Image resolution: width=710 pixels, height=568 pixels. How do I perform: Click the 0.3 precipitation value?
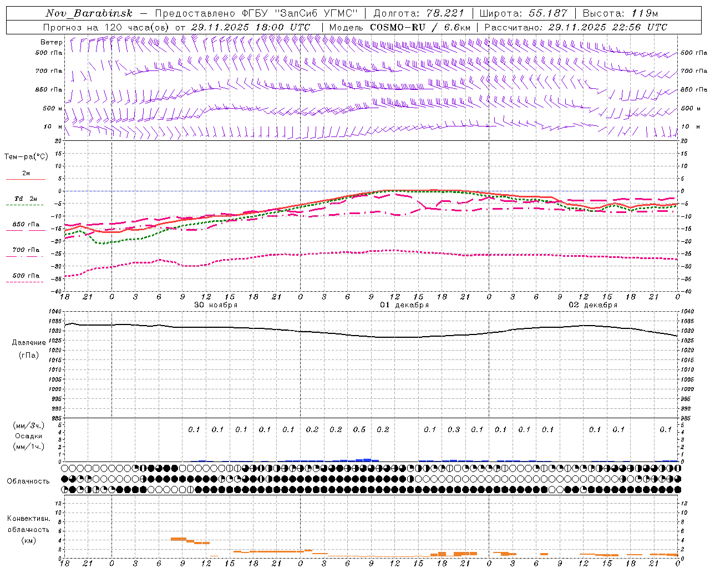click(x=454, y=429)
